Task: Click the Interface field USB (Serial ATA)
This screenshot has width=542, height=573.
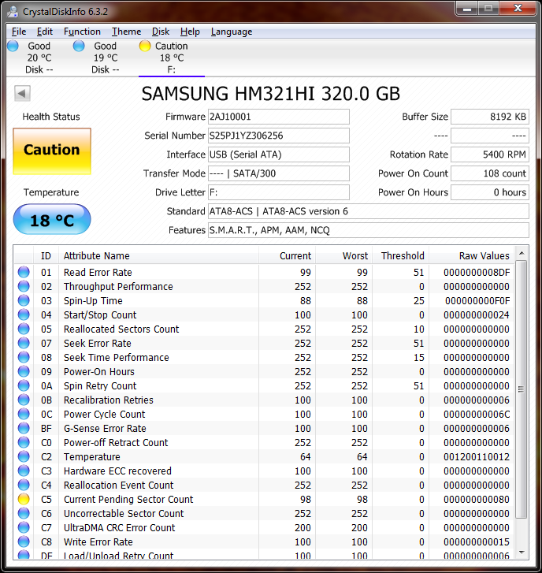Action: click(279, 154)
